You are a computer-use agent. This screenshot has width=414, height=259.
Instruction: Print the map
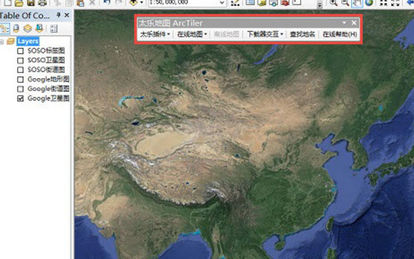(43, 3)
